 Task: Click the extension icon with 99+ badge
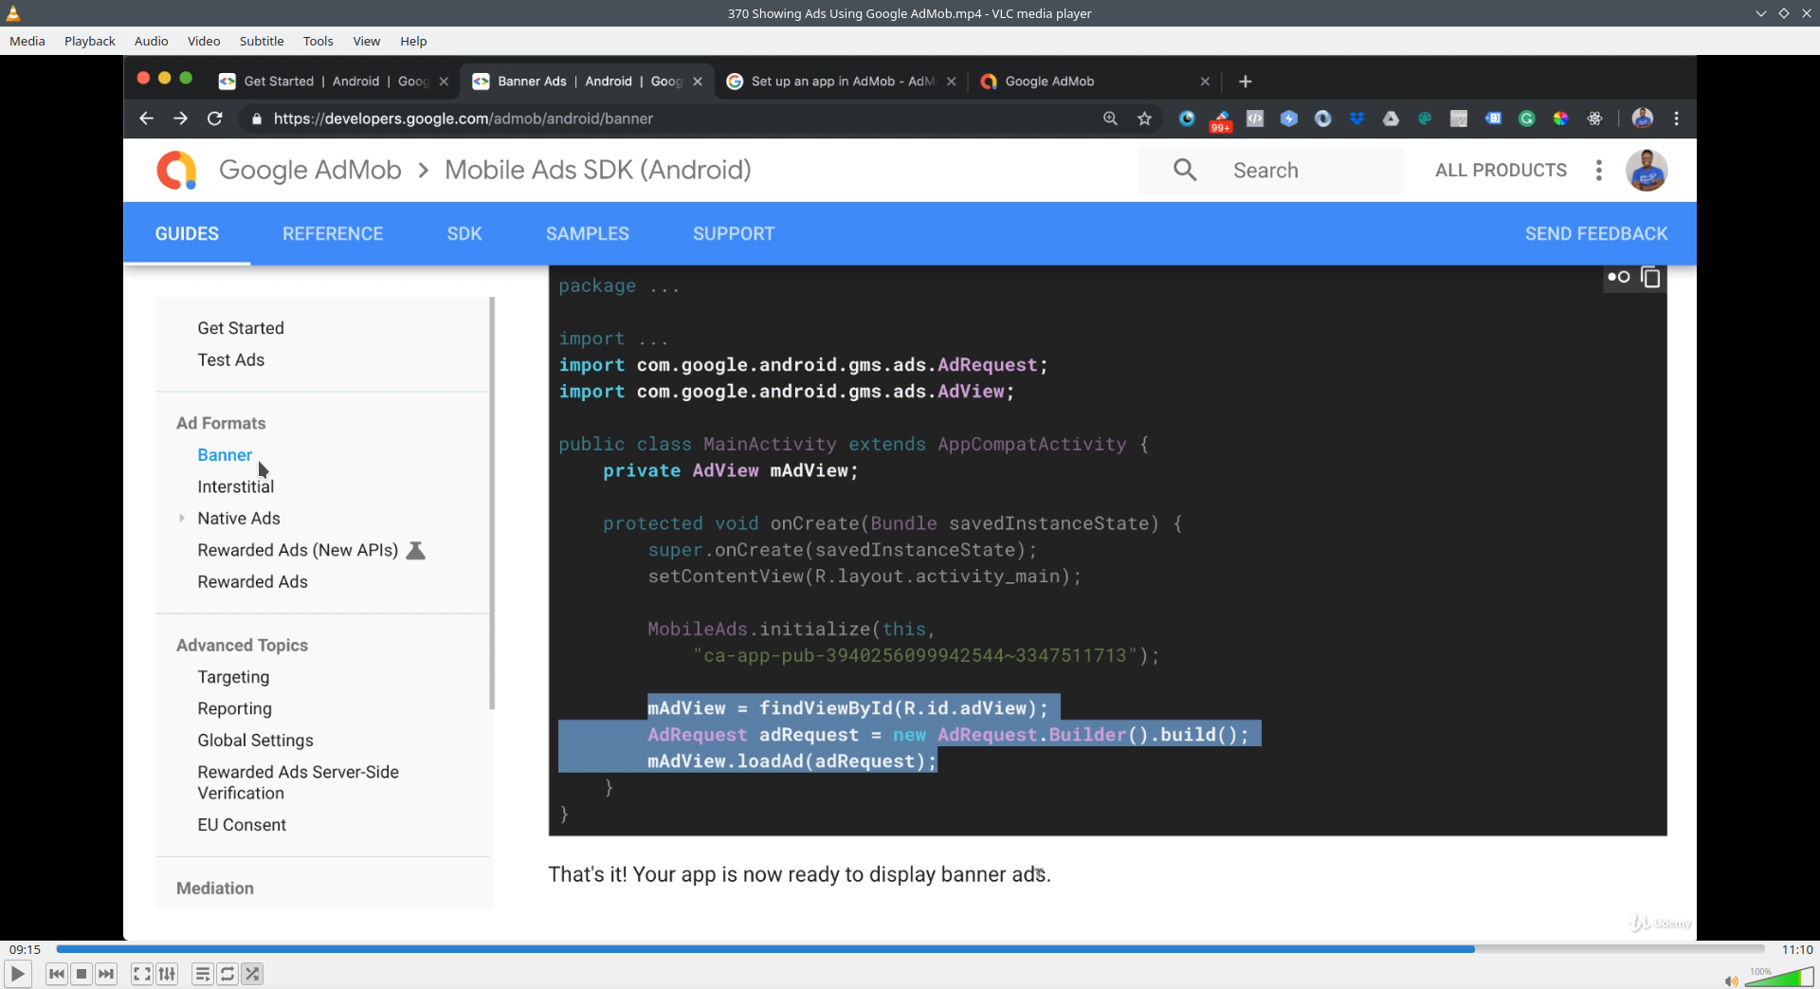pos(1221,120)
